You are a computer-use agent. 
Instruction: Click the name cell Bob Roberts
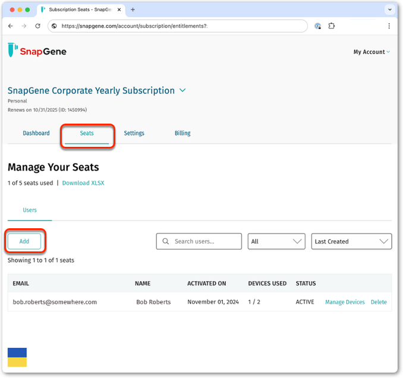pos(153,302)
